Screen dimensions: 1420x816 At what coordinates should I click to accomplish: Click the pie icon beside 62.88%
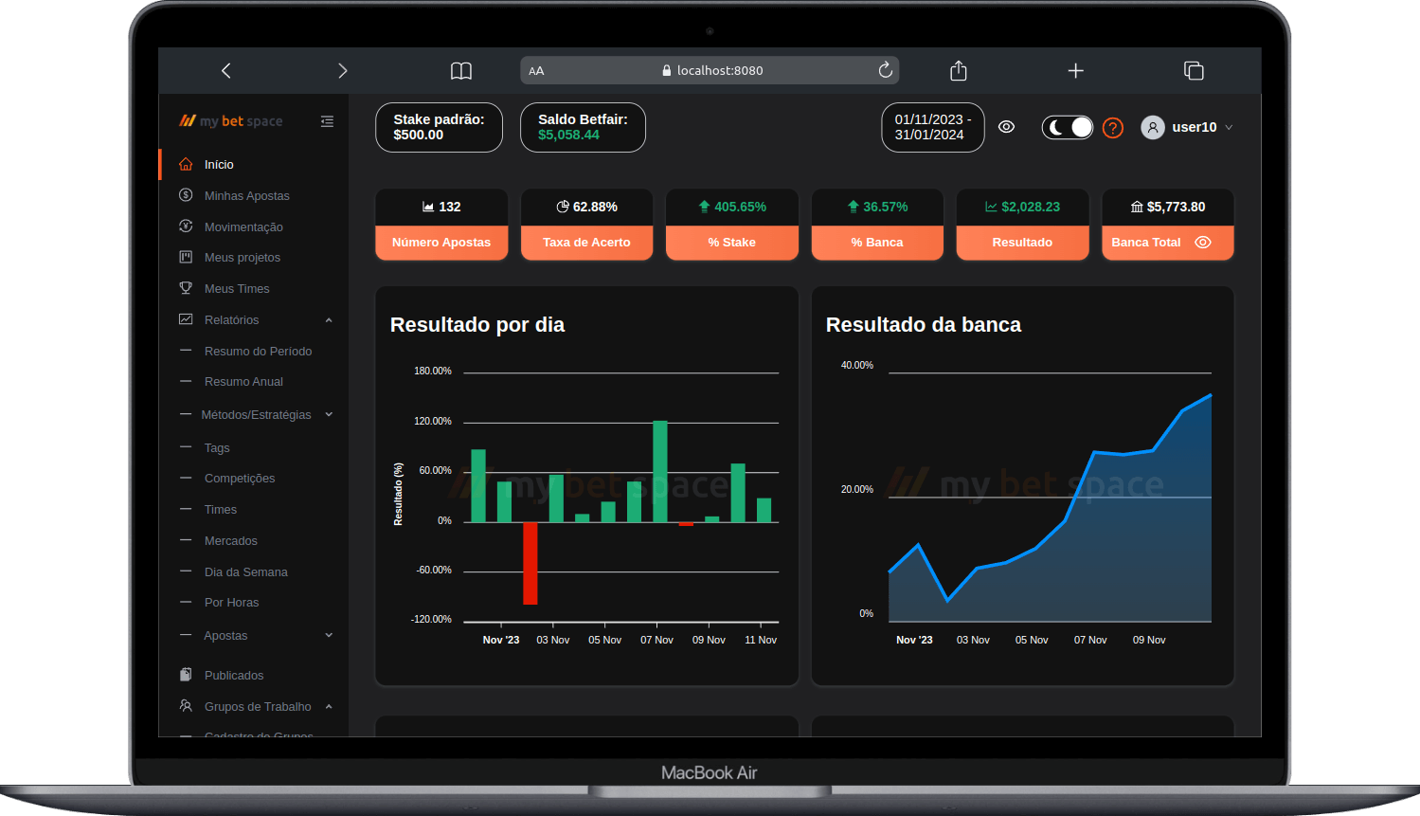coord(563,207)
